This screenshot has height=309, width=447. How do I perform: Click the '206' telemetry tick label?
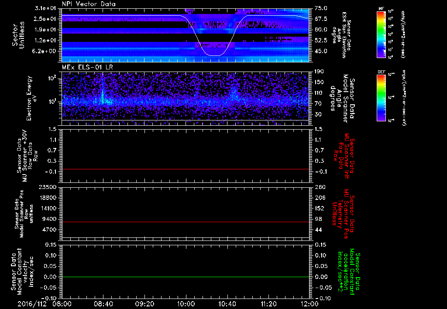[x=320, y=198]
